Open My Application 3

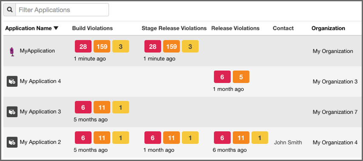click(40, 112)
